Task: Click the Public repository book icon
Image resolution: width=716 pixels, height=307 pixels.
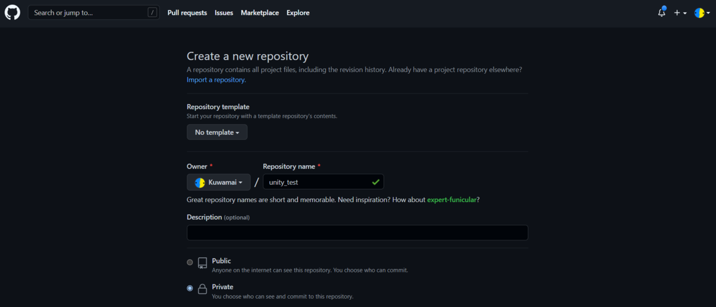Action: click(202, 263)
